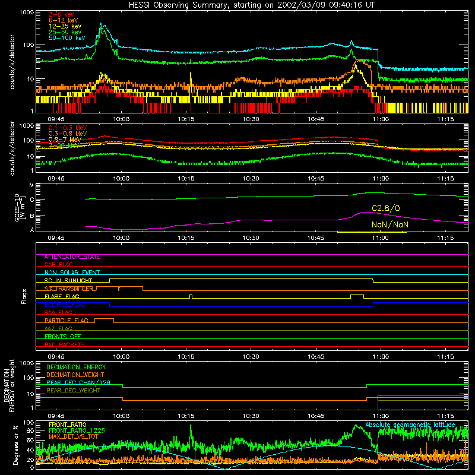475x475 pixels.
Task: Click the 11:00 tick label under the GOES panel
Action: (x=381, y=238)
